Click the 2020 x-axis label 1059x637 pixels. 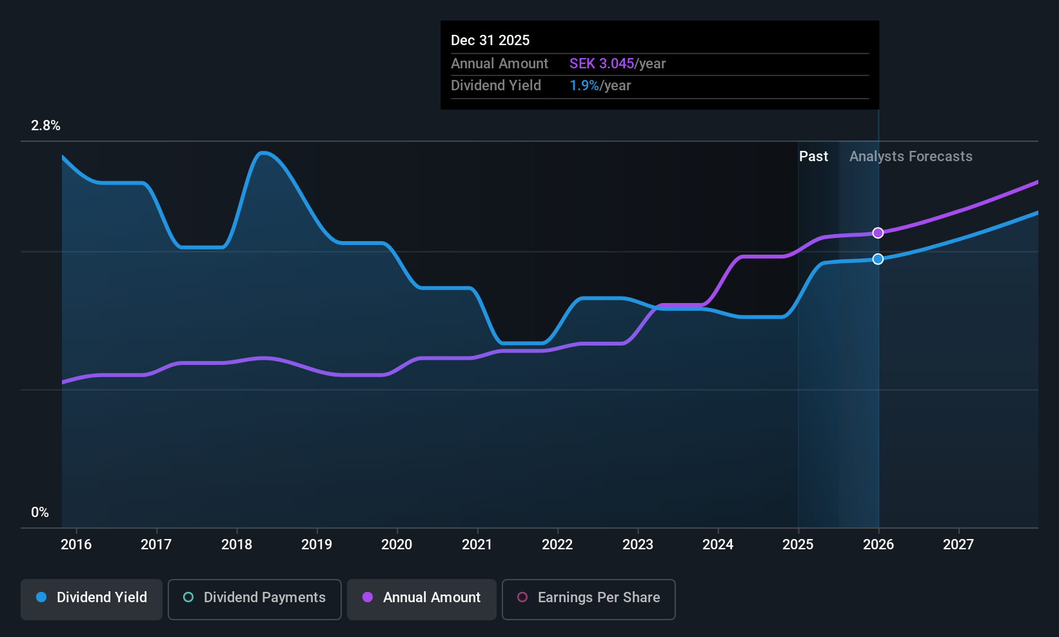click(397, 544)
